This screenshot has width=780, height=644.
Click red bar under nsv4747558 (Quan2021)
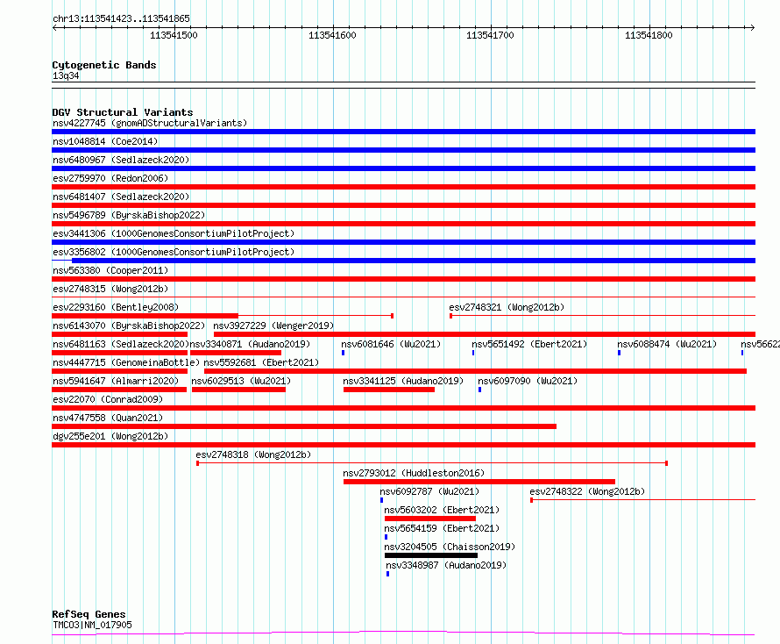click(x=304, y=426)
